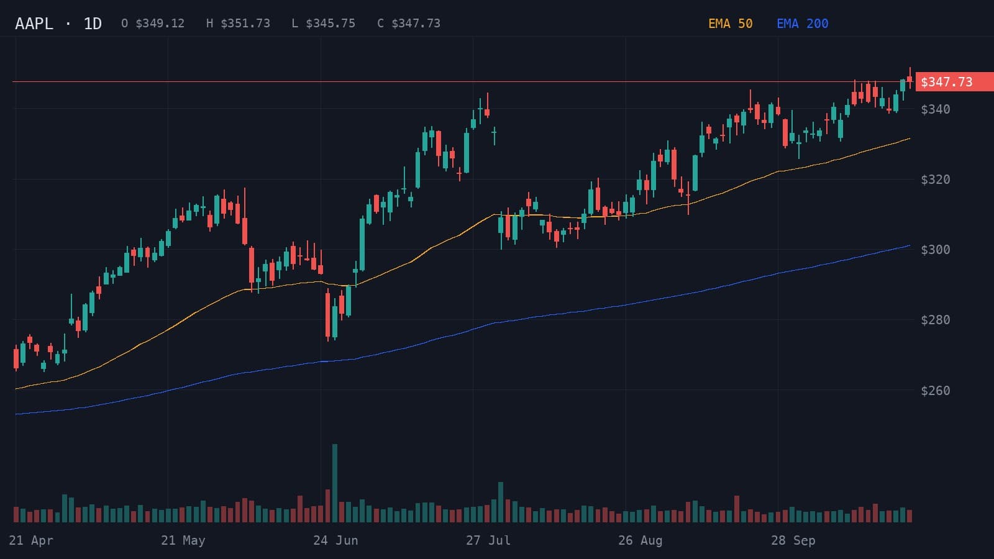Click the last candlestick at the right edge

910,78
